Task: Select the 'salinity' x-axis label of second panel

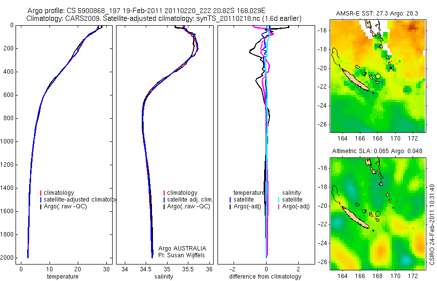Action: point(164,277)
